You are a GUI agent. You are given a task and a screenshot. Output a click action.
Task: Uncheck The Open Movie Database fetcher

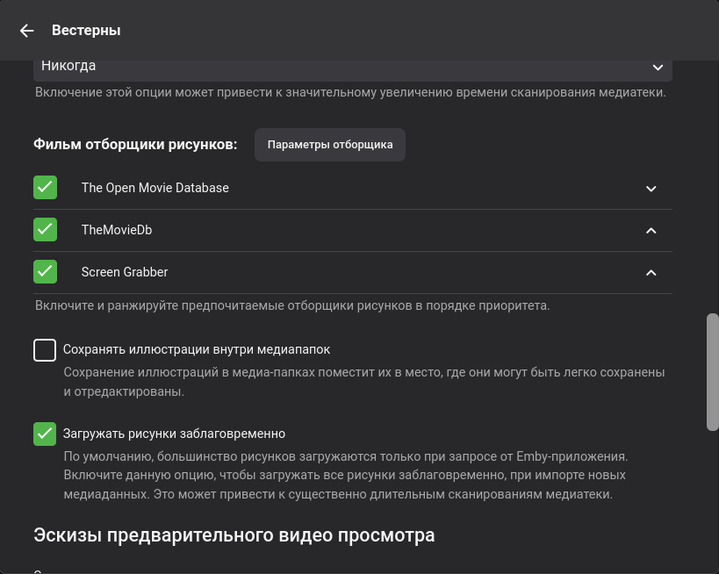coord(45,188)
